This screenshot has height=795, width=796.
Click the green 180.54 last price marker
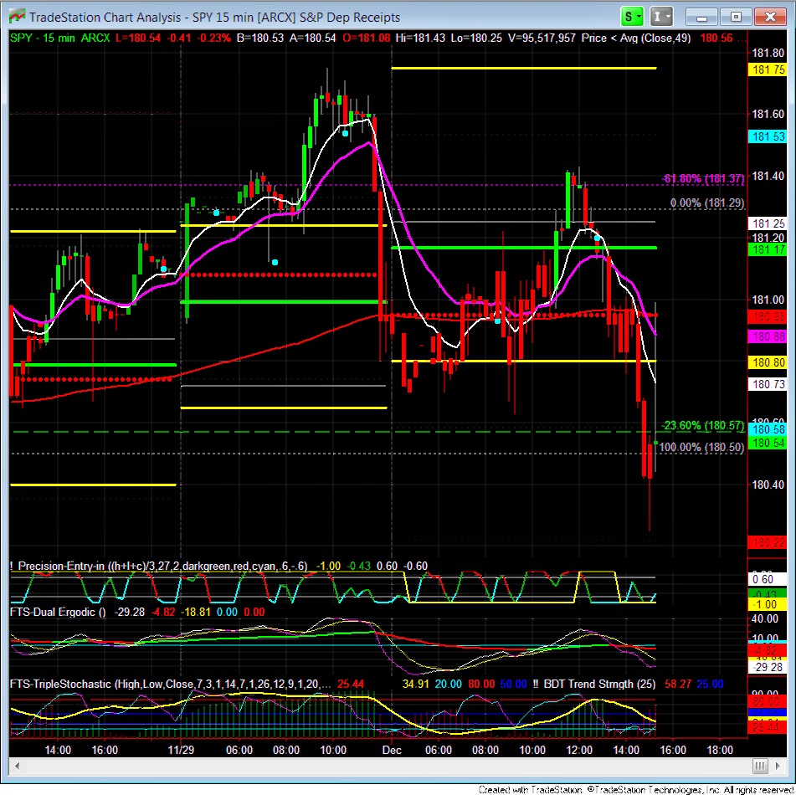point(768,443)
